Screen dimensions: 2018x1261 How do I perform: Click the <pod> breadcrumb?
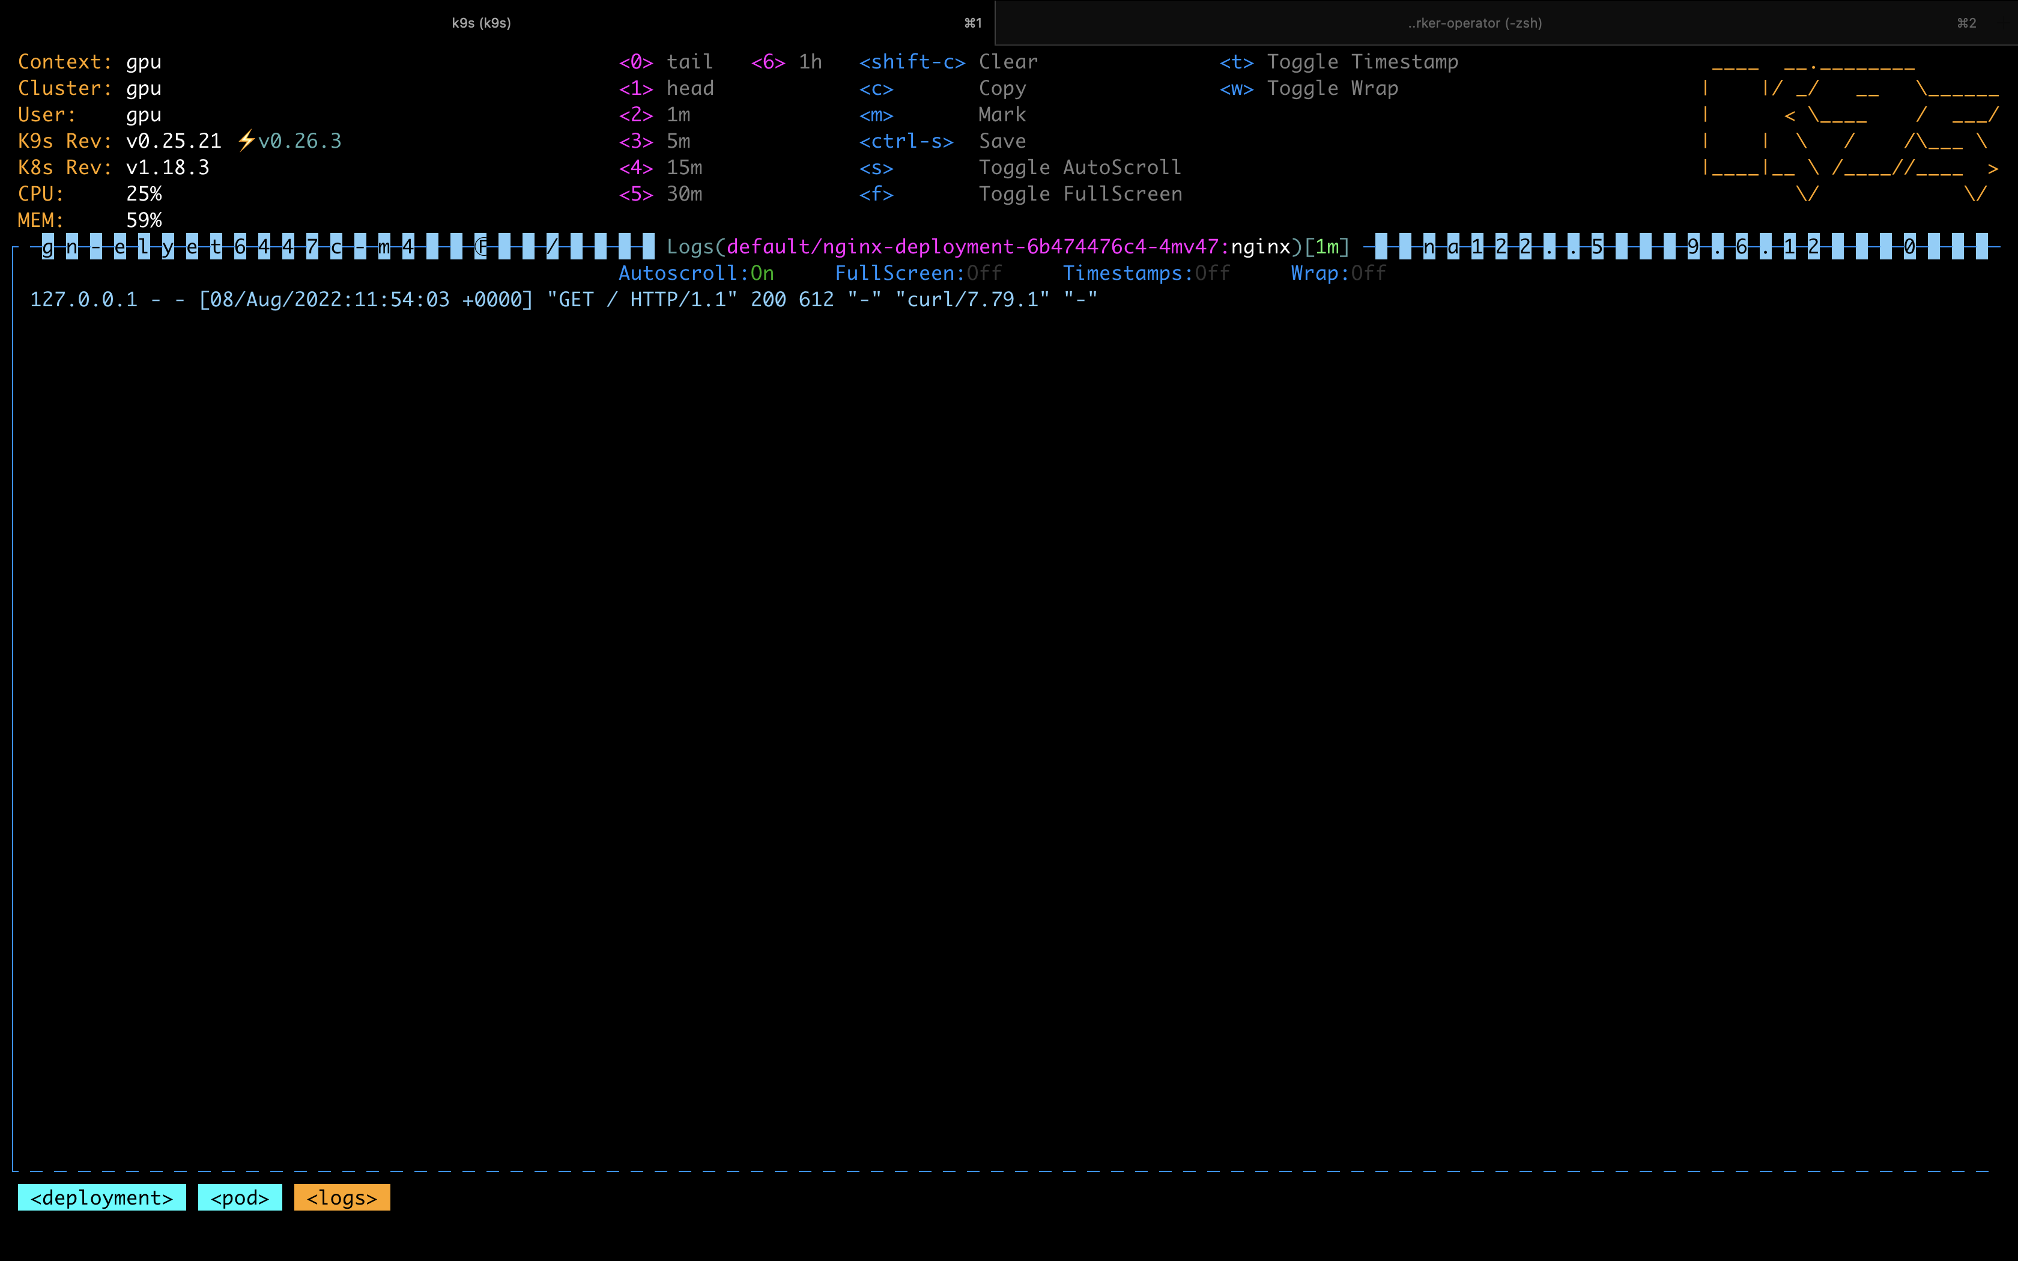(x=240, y=1197)
